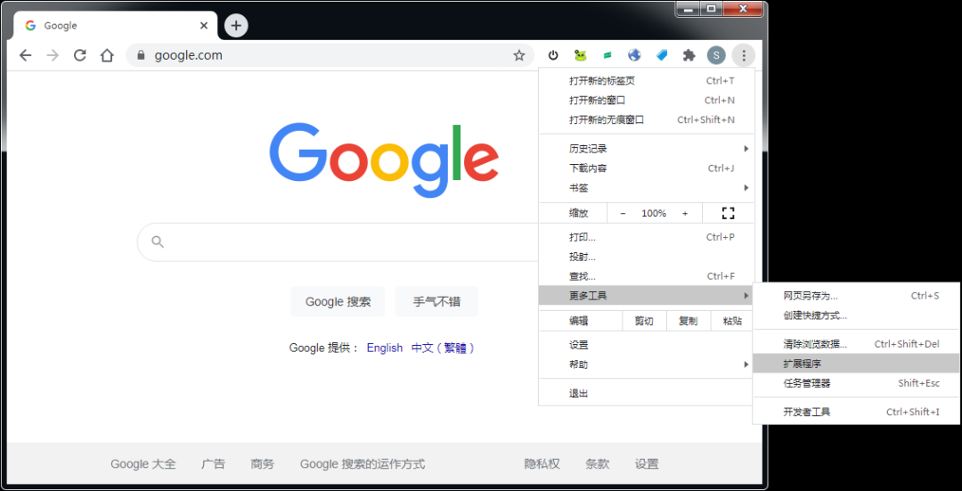962x491 pixels.
Task: Decrease zoom with the minus button
Action: [624, 213]
